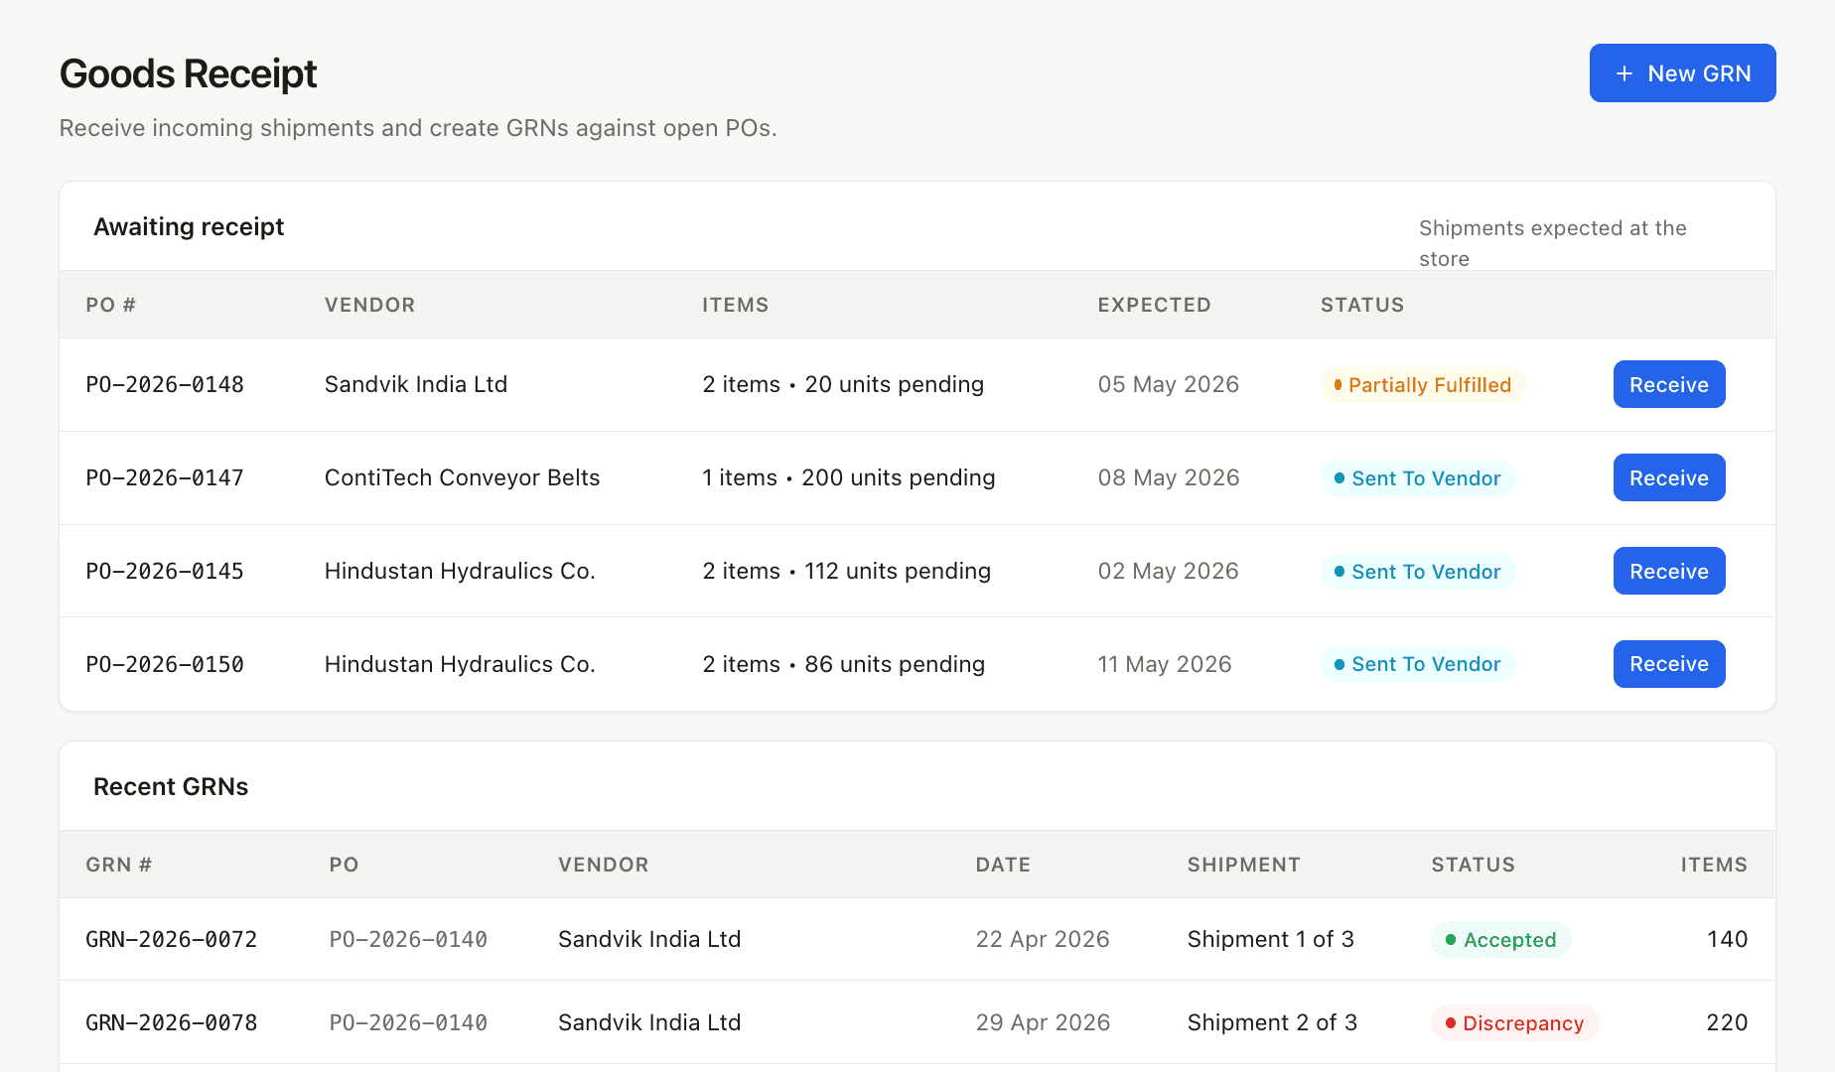
Task: Click Sent To Vendor badge for PO-2026-0145
Action: point(1417,572)
